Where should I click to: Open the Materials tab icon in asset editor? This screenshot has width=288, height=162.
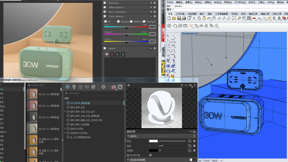click(67, 87)
